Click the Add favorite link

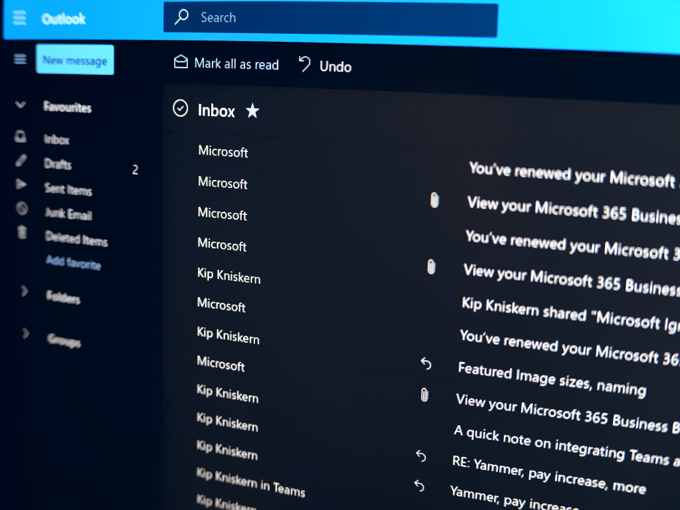point(73,262)
